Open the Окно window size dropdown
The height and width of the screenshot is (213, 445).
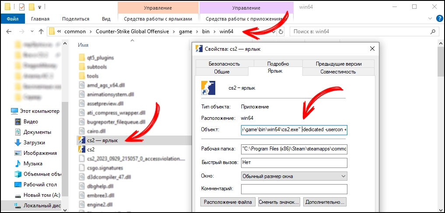pos(294,176)
